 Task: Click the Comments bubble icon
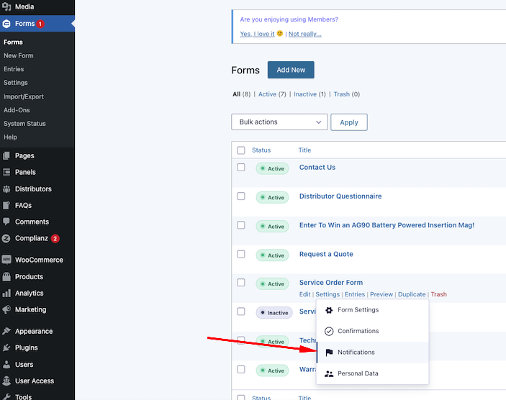[x=6, y=222]
